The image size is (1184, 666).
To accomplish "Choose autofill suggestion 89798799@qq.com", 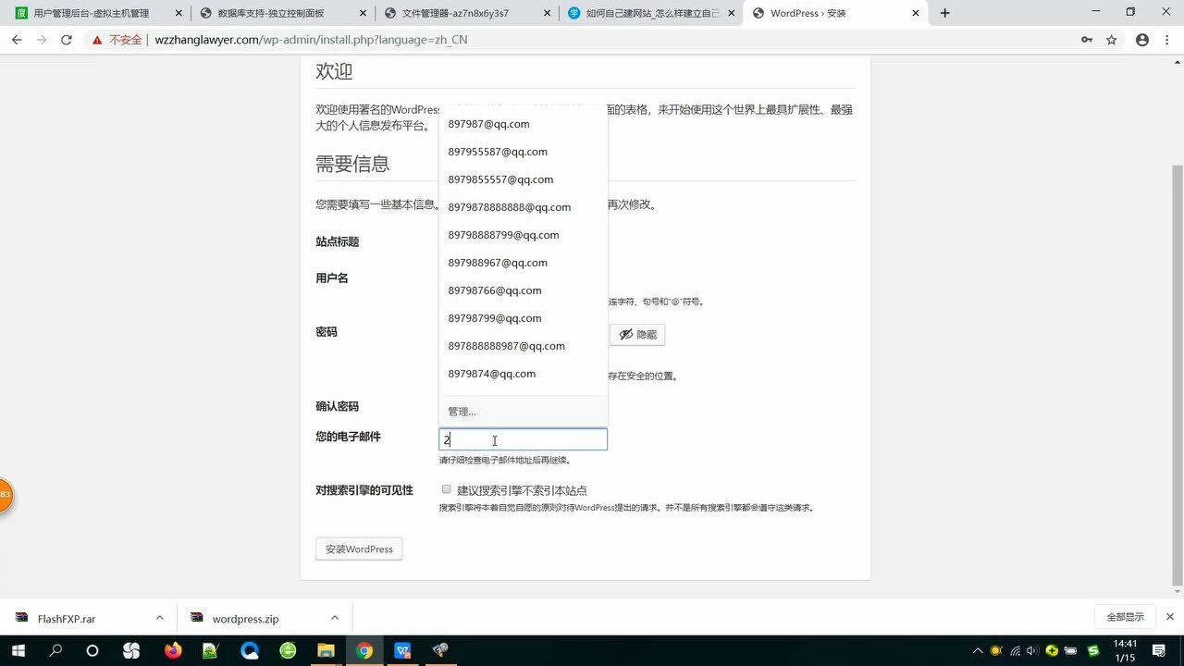I will [x=523, y=318].
